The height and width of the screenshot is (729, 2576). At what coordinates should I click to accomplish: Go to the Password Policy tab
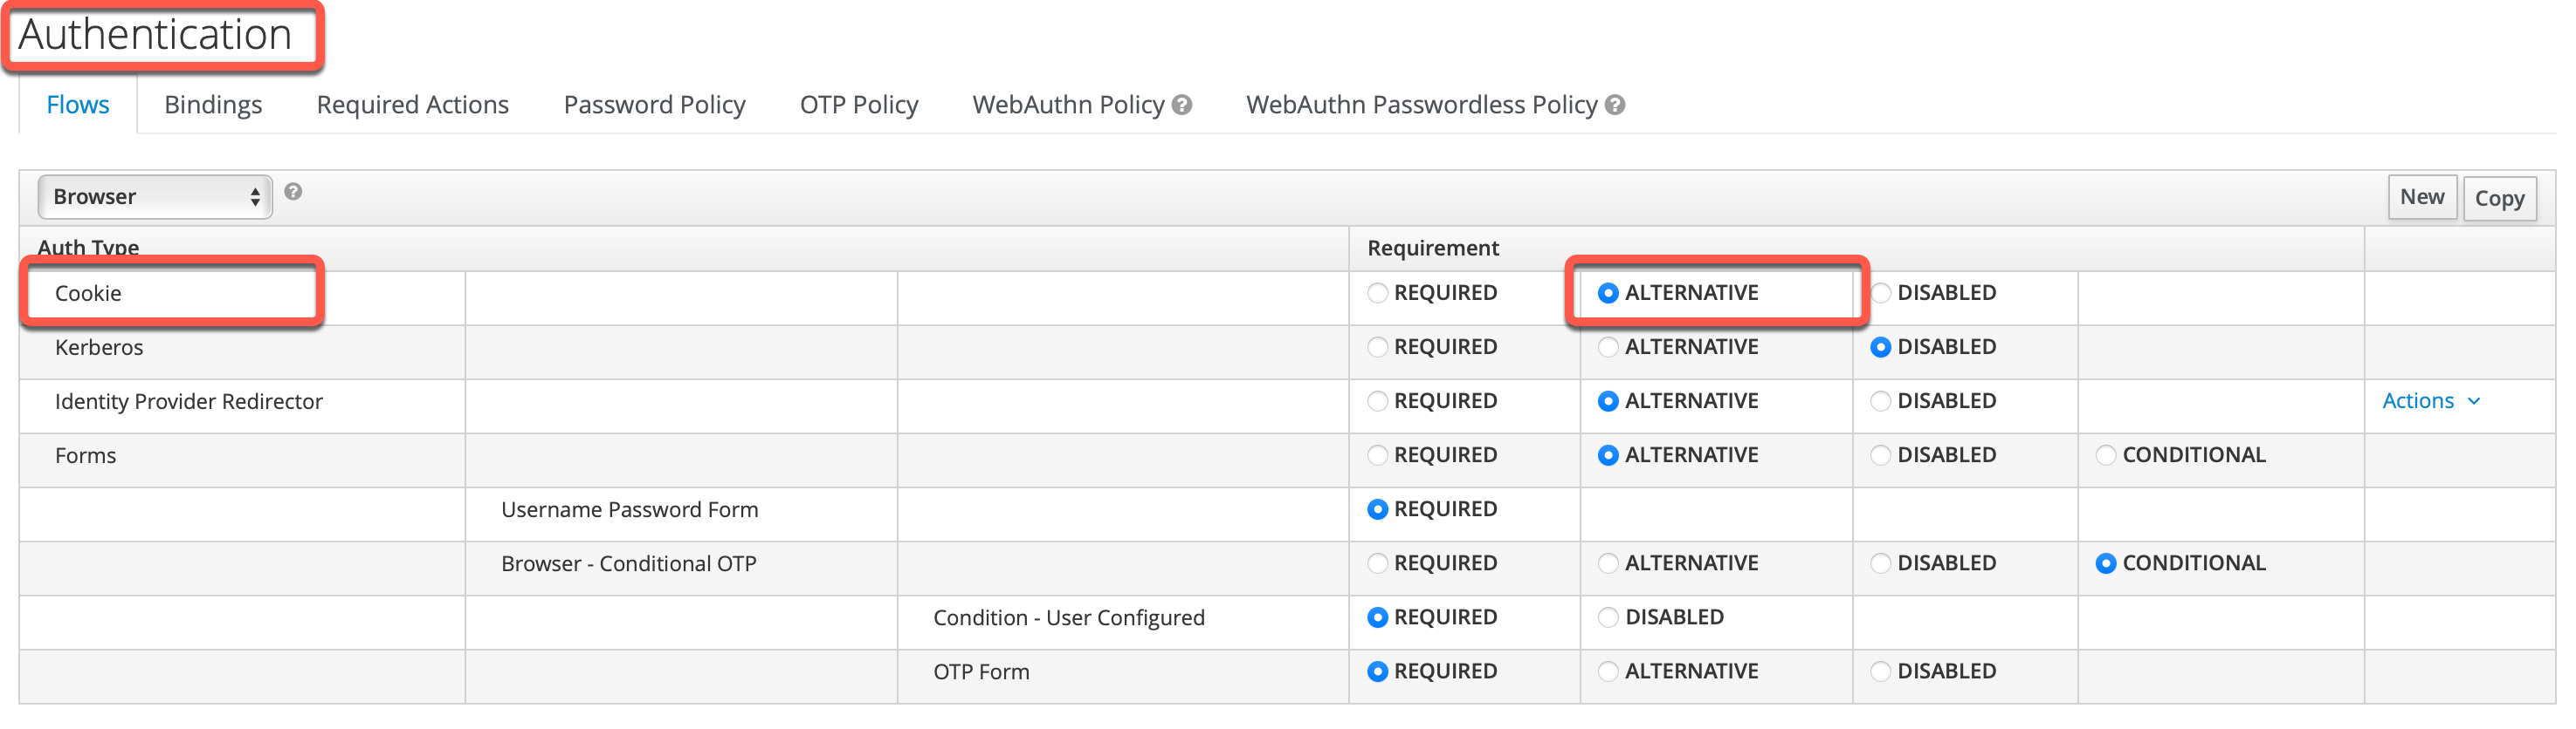tap(654, 105)
